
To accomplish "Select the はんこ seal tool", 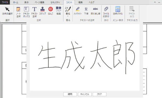I will point(50,11).
